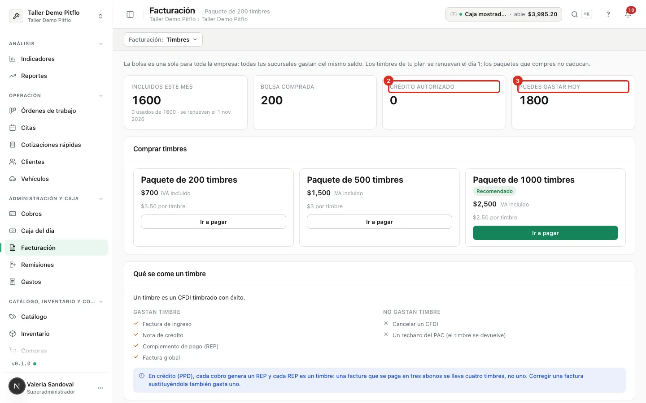
Task: Click the Taller Demo Pitflo breadcrumb link
Action: 173,19
